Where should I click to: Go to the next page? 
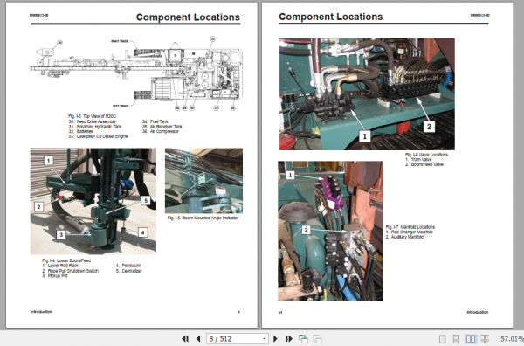tap(275, 339)
